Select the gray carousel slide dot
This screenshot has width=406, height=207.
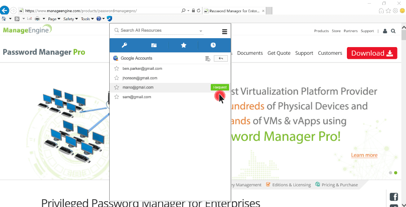pyautogui.click(x=391, y=173)
